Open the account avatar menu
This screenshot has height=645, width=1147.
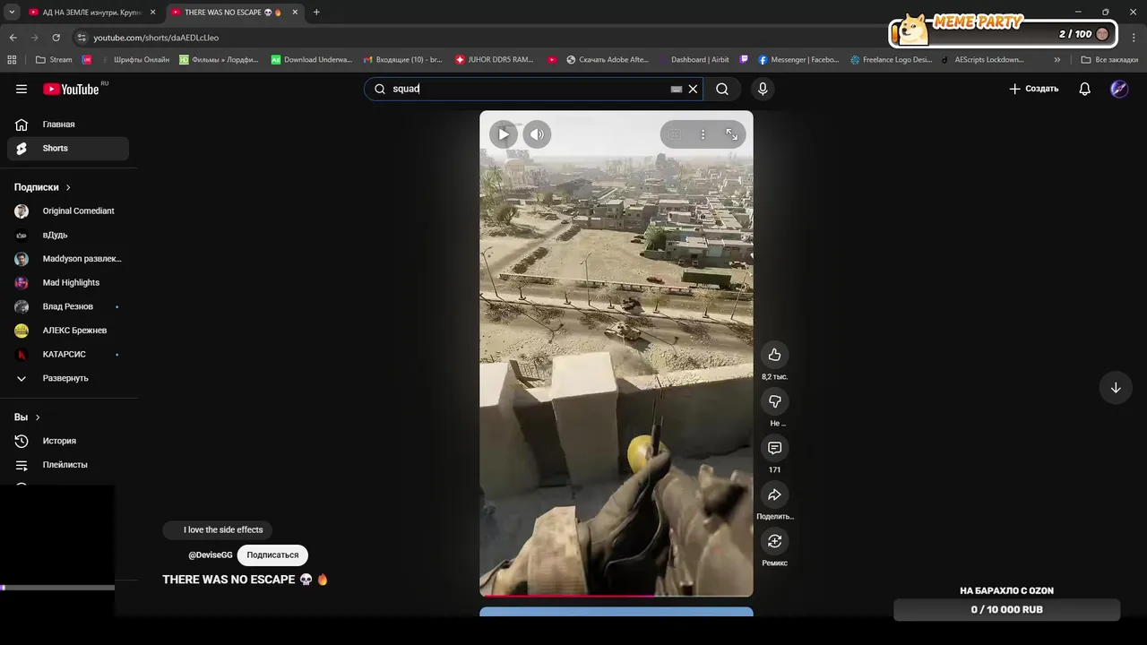tap(1119, 89)
